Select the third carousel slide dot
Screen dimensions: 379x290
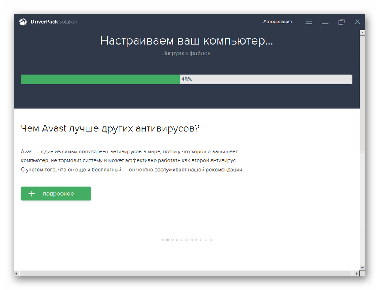coord(172,240)
